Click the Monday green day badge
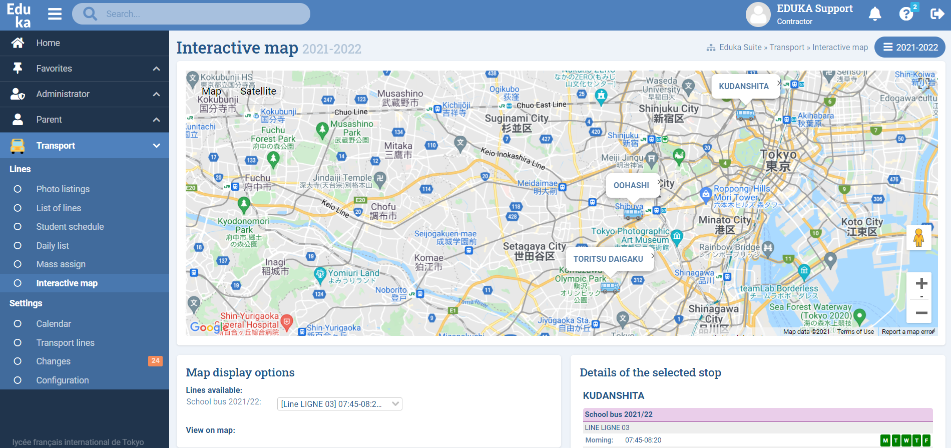This screenshot has width=951, height=448. coord(885,440)
